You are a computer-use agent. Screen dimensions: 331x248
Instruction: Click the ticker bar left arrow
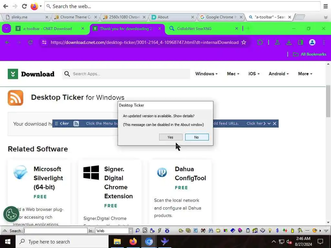[x=61, y=124]
